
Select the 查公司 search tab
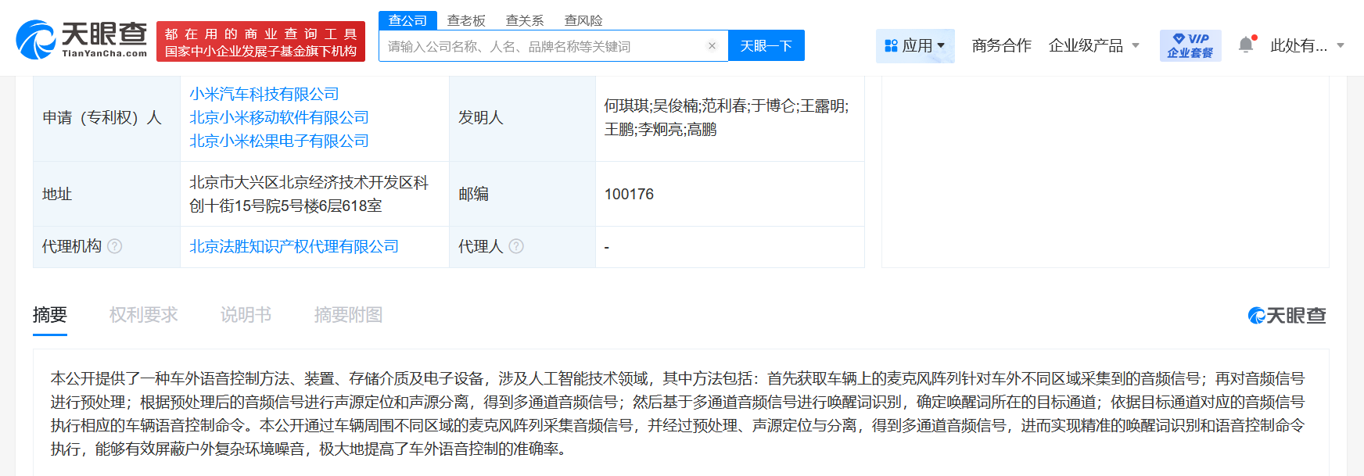coord(407,20)
